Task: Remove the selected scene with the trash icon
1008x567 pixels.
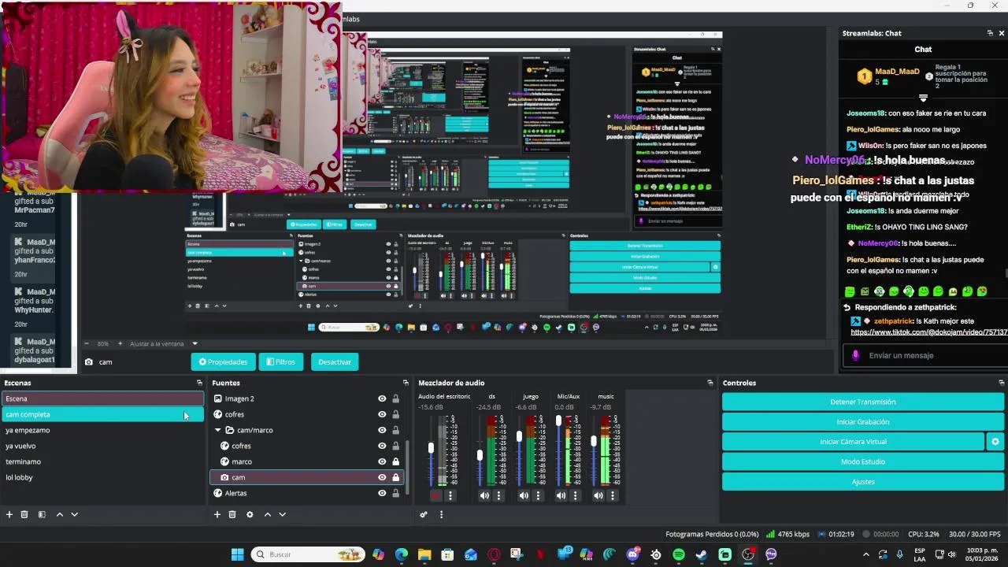Action: tap(24, 514)
